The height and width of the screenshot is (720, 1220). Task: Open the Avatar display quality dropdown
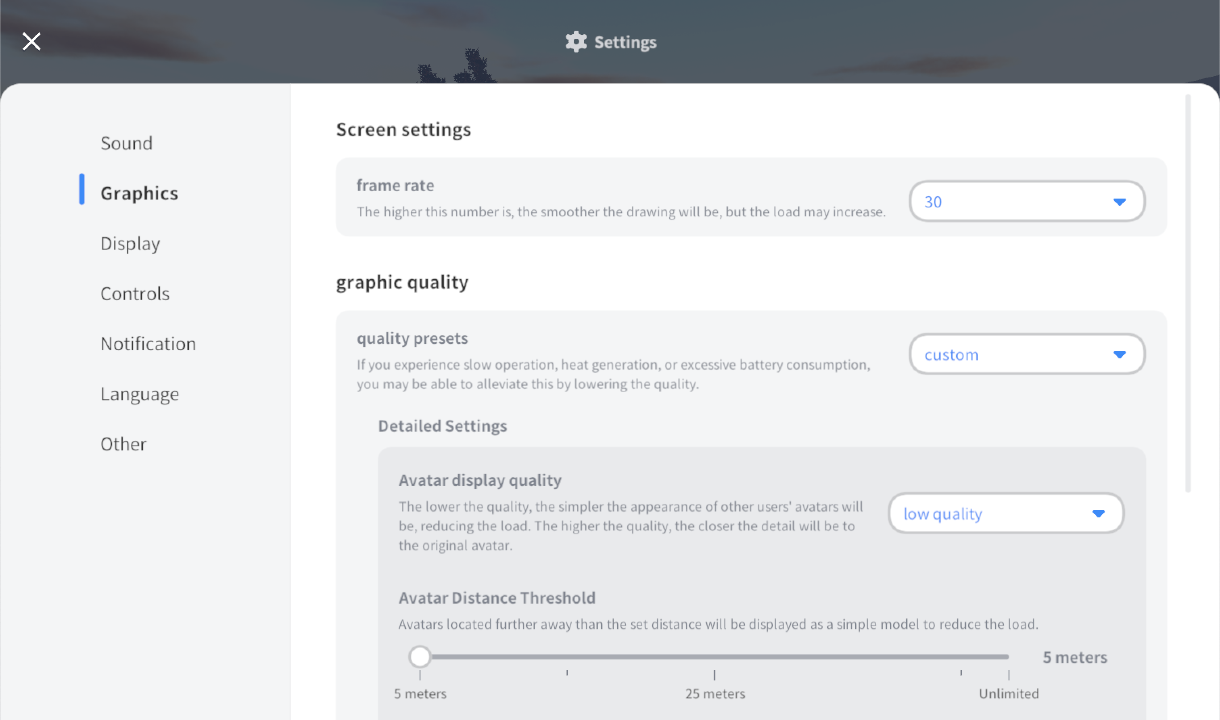pos(1006,513)
